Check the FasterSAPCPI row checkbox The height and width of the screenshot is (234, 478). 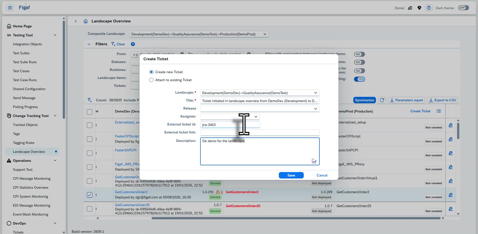click(x=90, y=153)
